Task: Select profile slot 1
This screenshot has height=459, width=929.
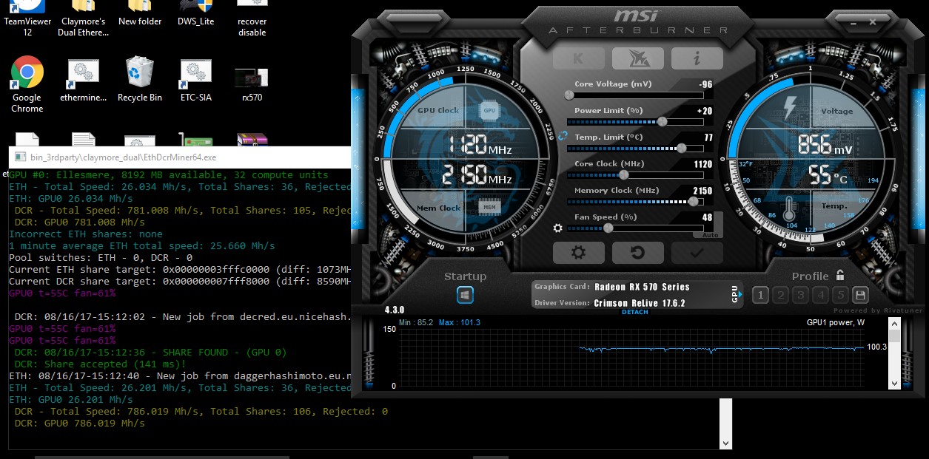Action: click(760, 296)
